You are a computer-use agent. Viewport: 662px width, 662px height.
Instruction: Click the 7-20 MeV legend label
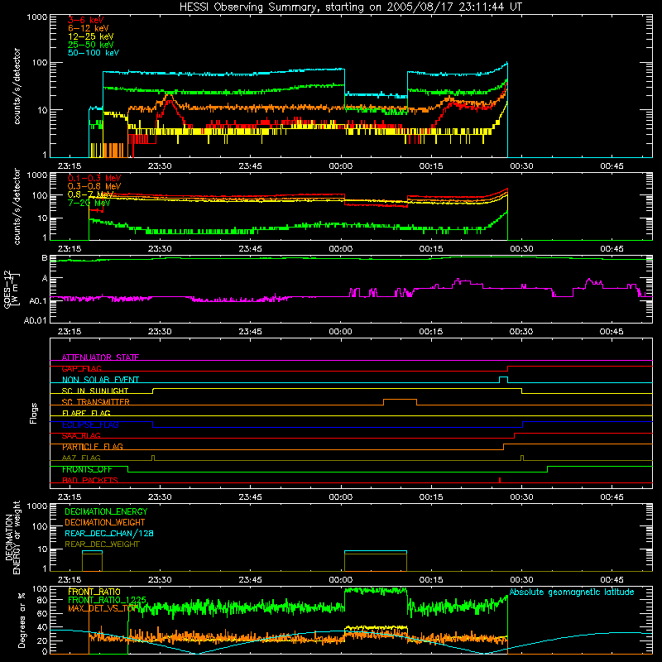(x=89, y=203)
